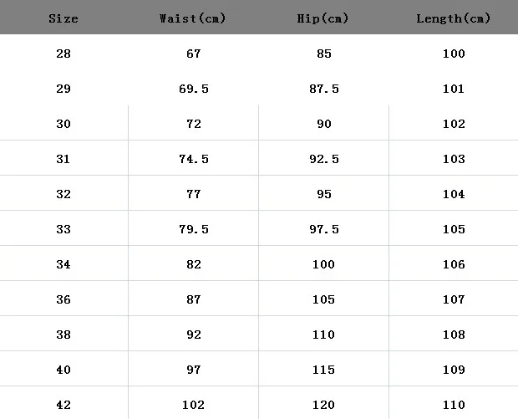Click length value 103 for size 31
518x419 pixels.
[x=454, y=159]
